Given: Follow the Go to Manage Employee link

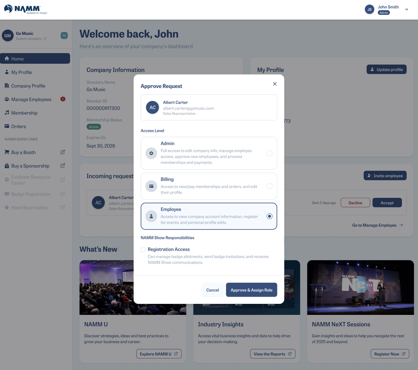Looking at the screenshot, I should click(377, 225).
